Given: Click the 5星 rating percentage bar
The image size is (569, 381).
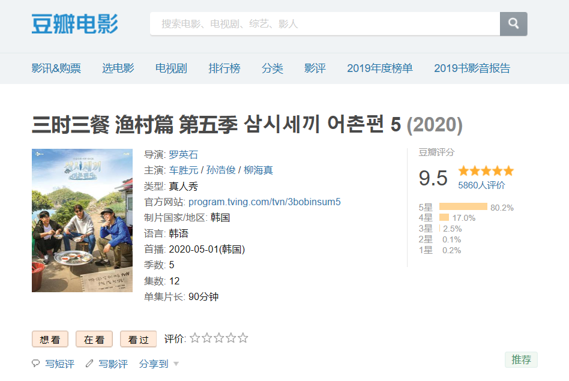Looking at the screenshot, I should [x=463, y=207].
